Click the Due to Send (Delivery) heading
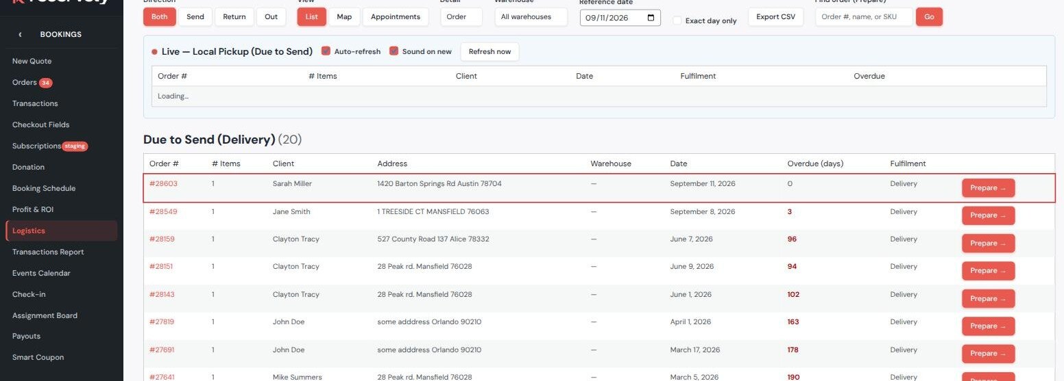Image resolution: width=1064 pixels, height=381 pixels. pyautogui.click(x=209, y=140)
